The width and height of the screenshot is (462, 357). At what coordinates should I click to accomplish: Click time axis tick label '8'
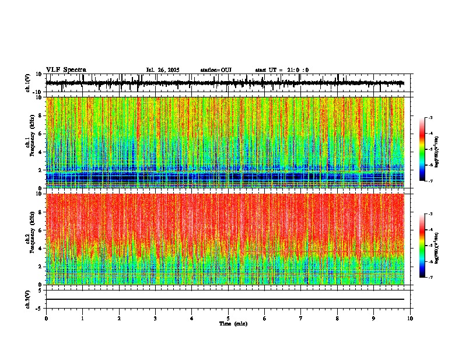click(337, 318)
